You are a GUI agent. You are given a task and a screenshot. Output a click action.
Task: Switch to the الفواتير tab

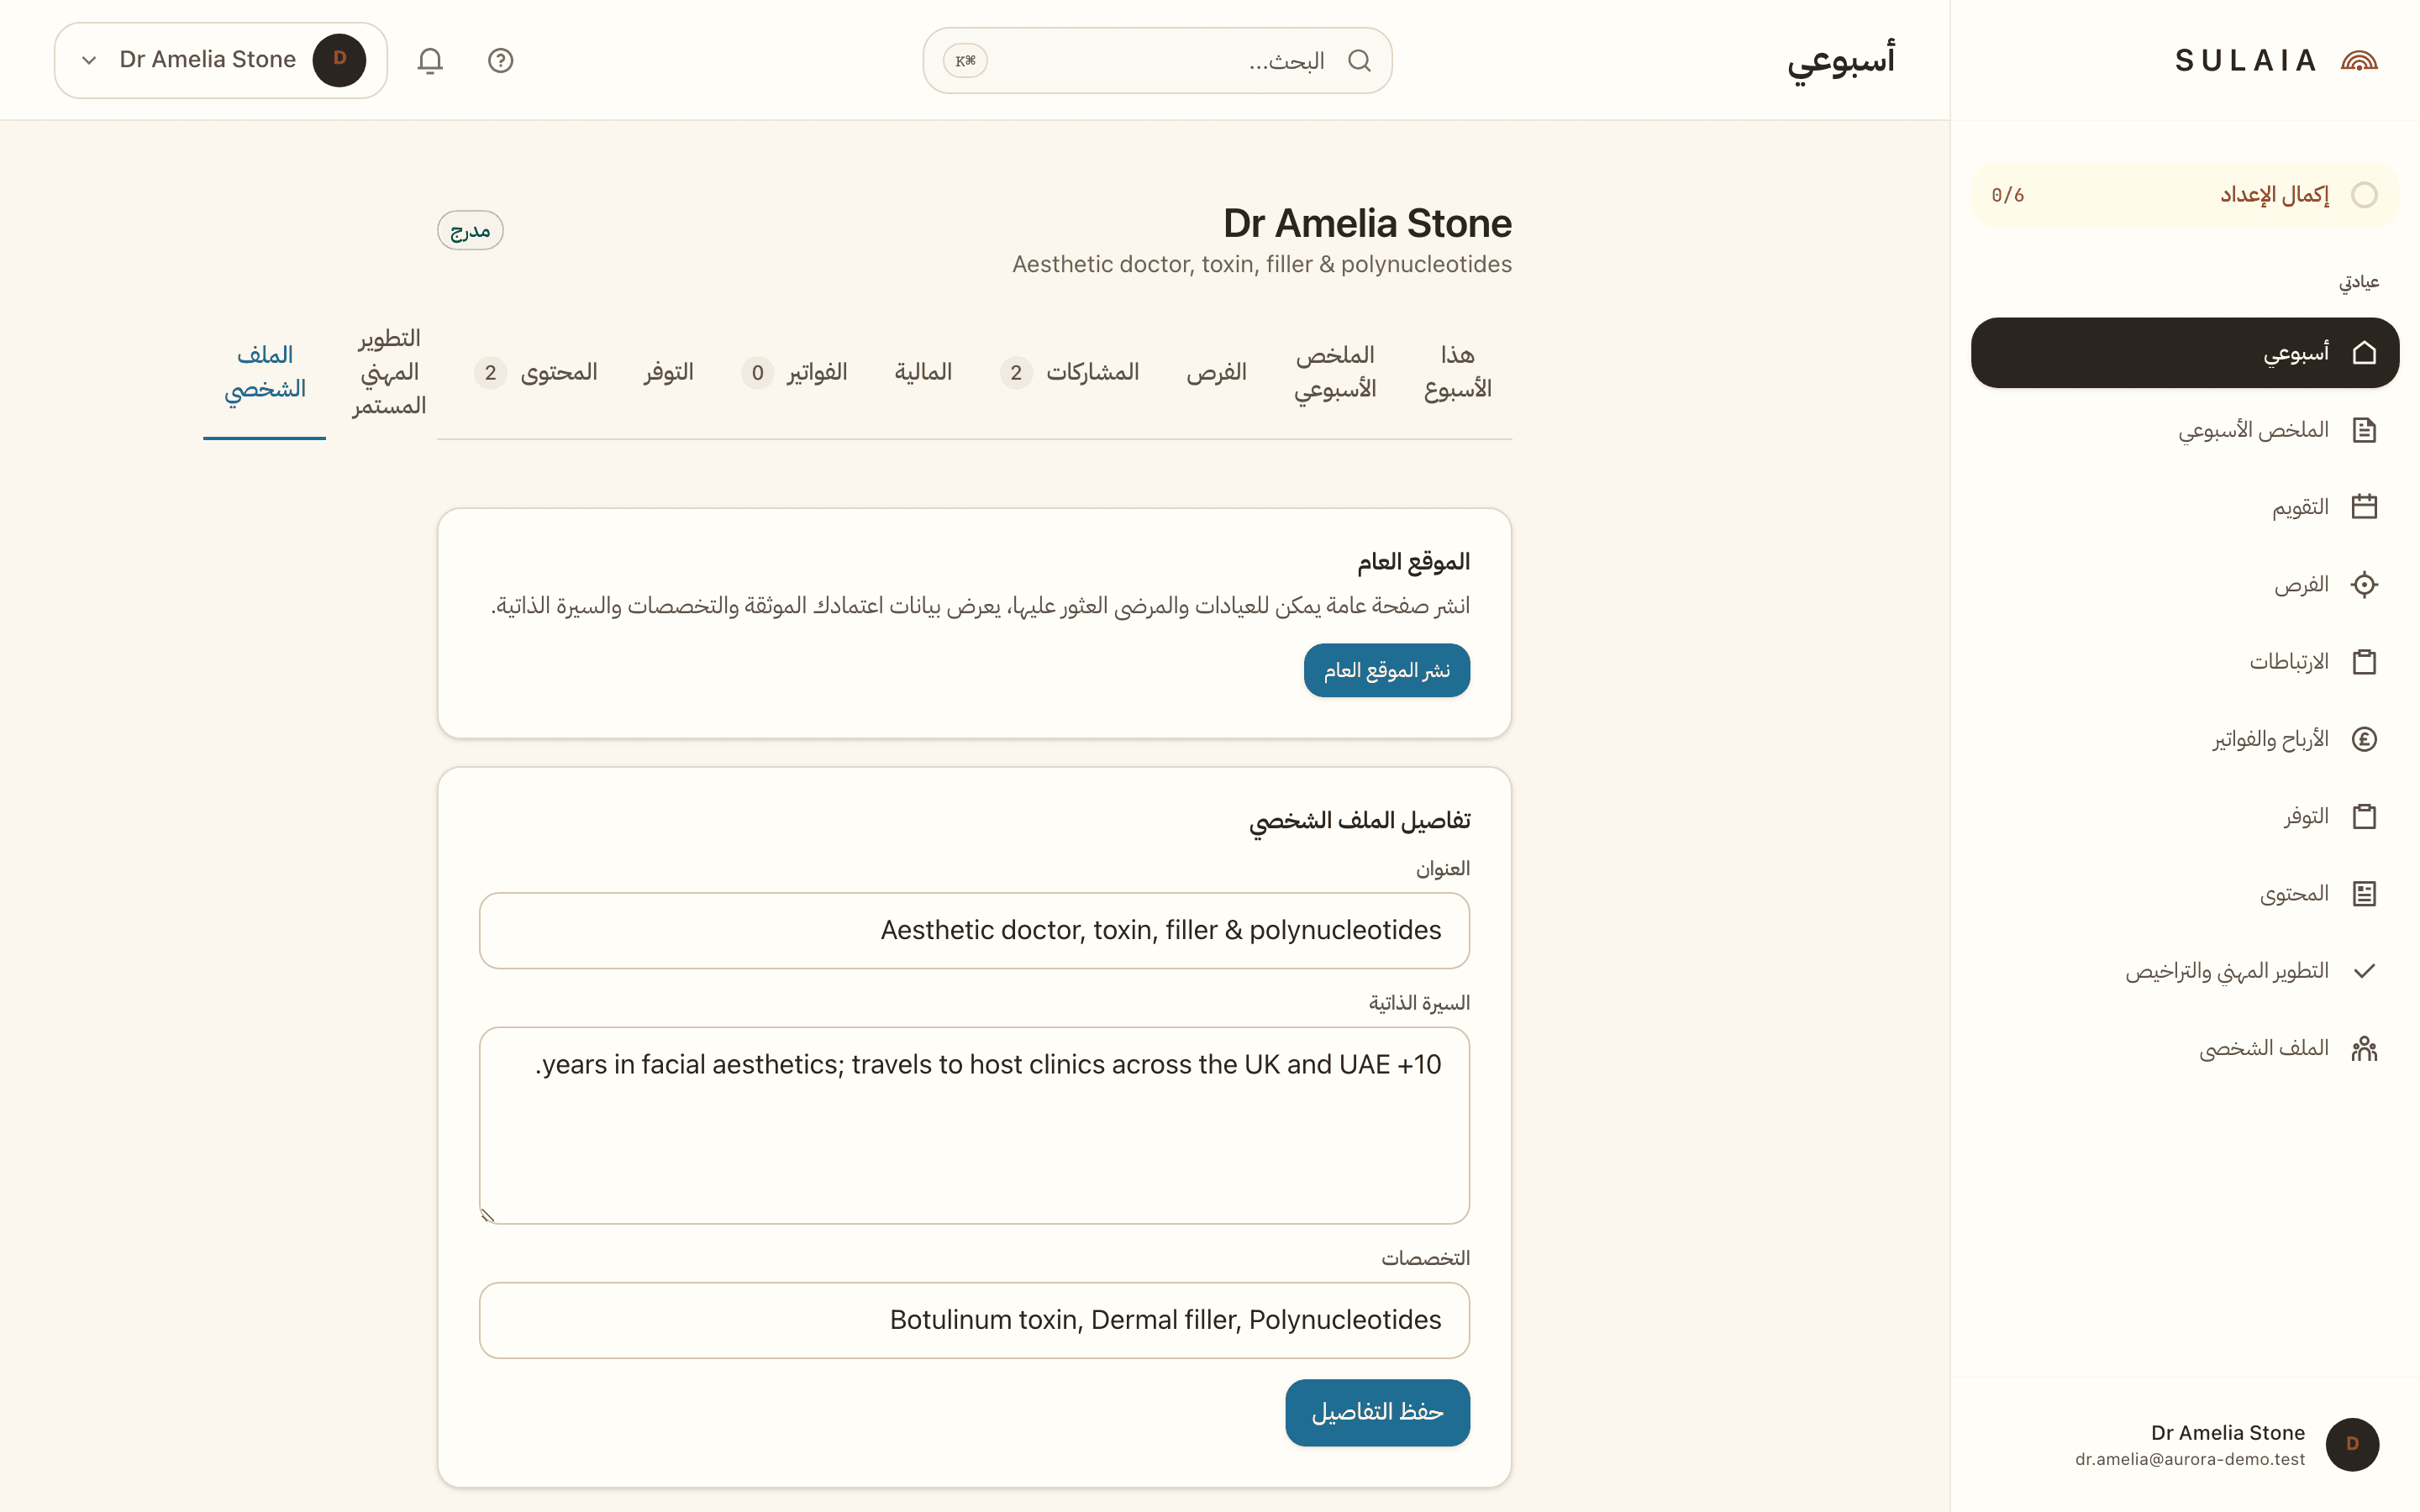pos(794,372)
